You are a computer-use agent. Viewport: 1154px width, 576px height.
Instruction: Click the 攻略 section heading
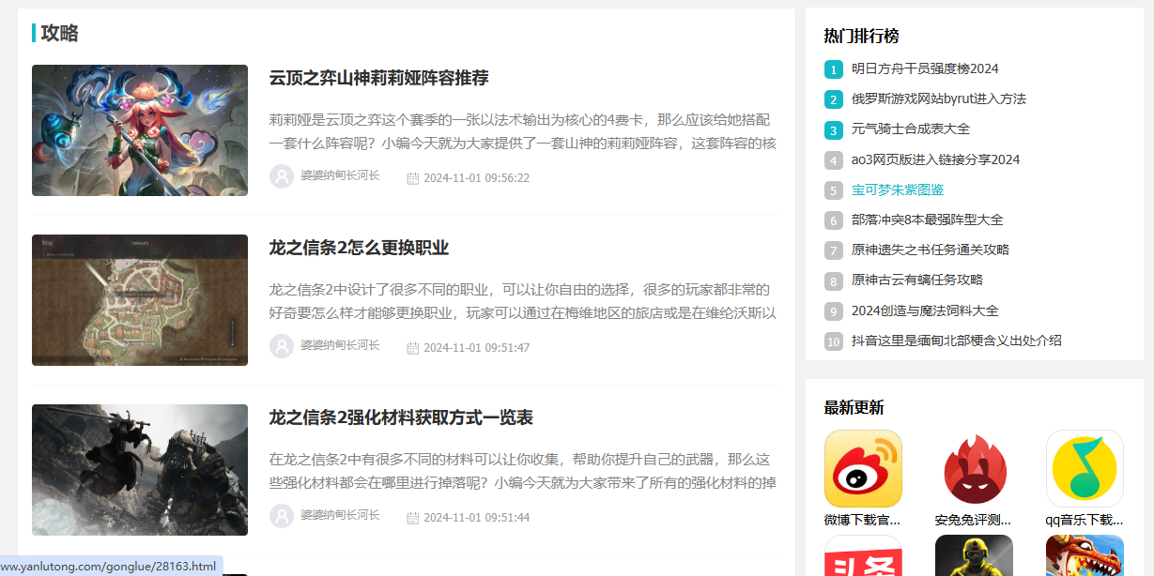click(x=59, y=34)
